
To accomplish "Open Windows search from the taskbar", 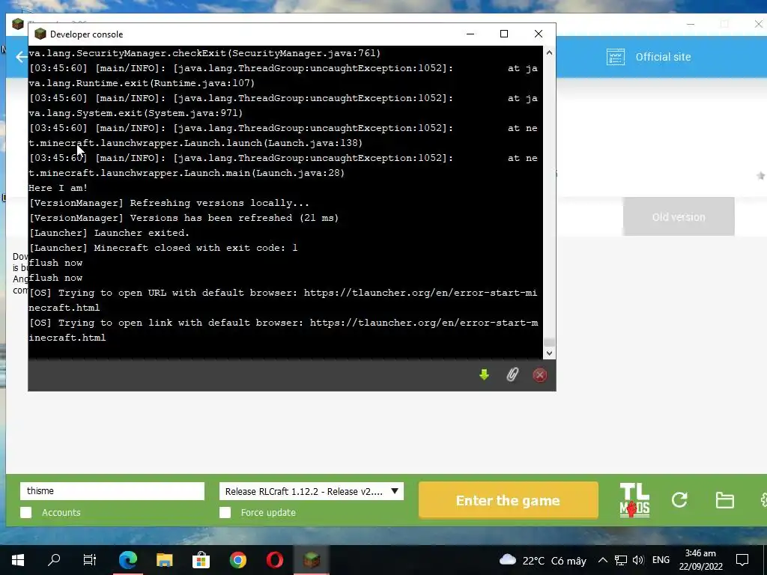I will (54, 560).
